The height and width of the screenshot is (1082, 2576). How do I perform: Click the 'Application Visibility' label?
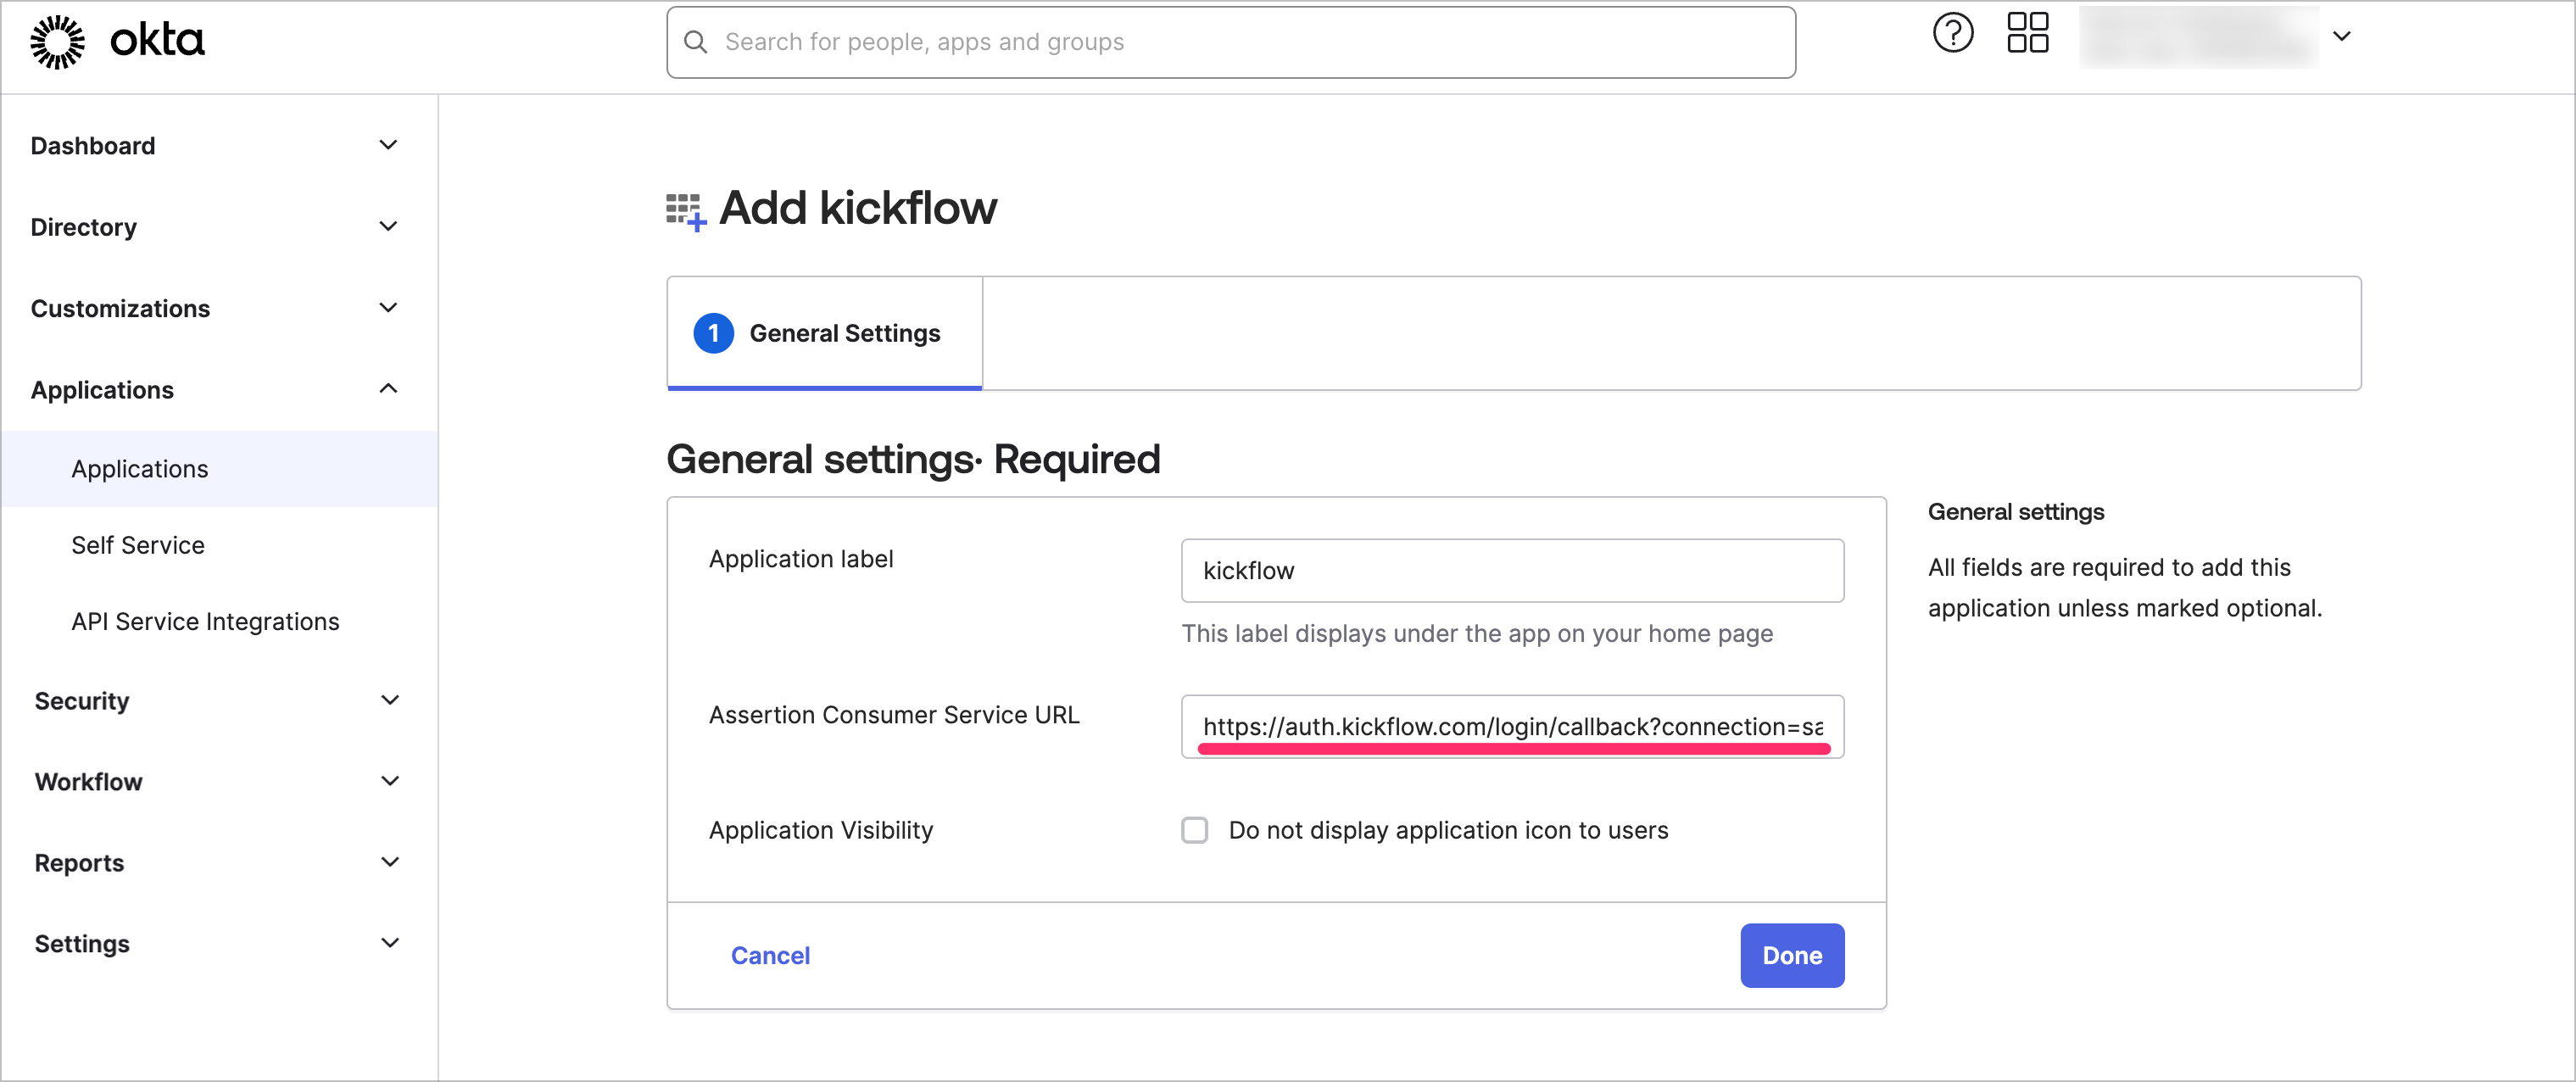[x=821, y=830]
